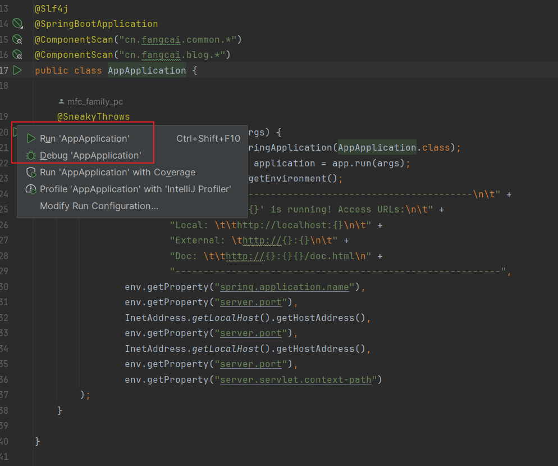Click the "server.servlet.context-path" string
Screen dimensions: 558x466
[x=296, y=380]
